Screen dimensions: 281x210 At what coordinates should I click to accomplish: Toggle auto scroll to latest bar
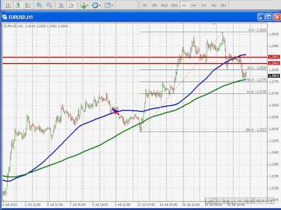click(61, 5)
